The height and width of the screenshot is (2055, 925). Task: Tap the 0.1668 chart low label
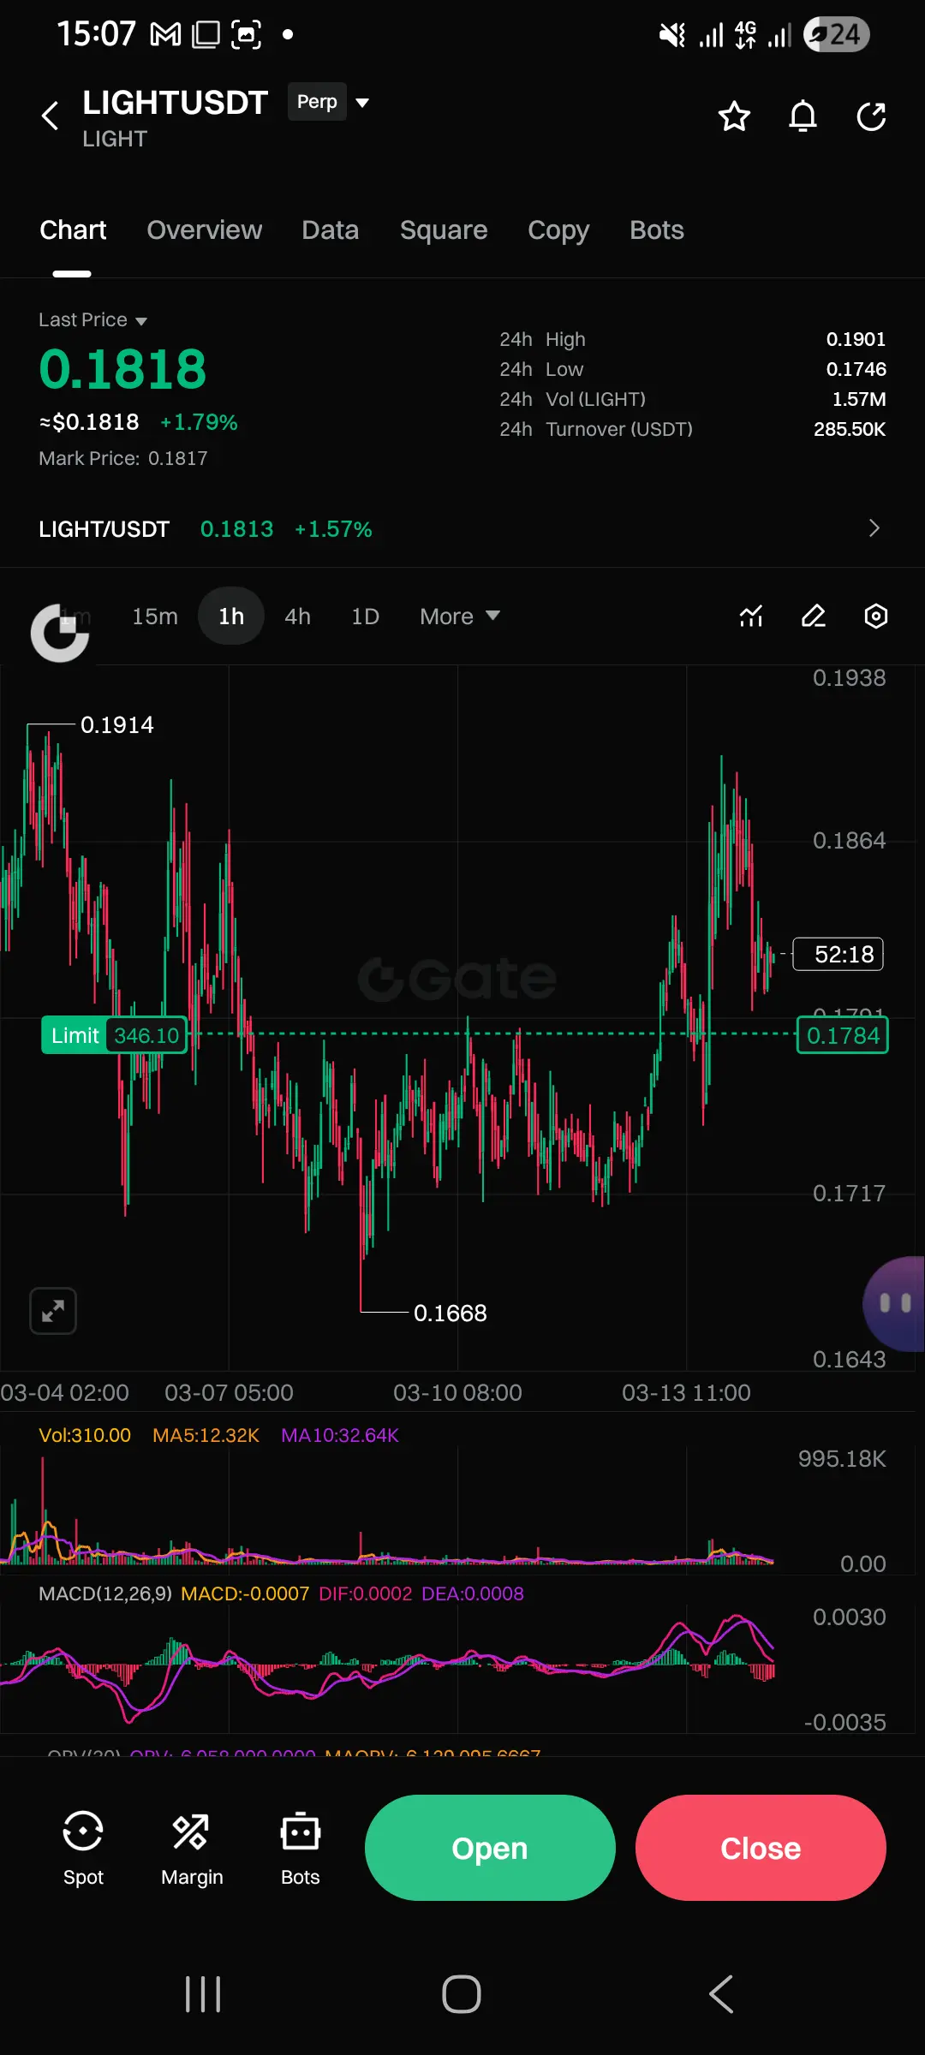point(450,1313)
